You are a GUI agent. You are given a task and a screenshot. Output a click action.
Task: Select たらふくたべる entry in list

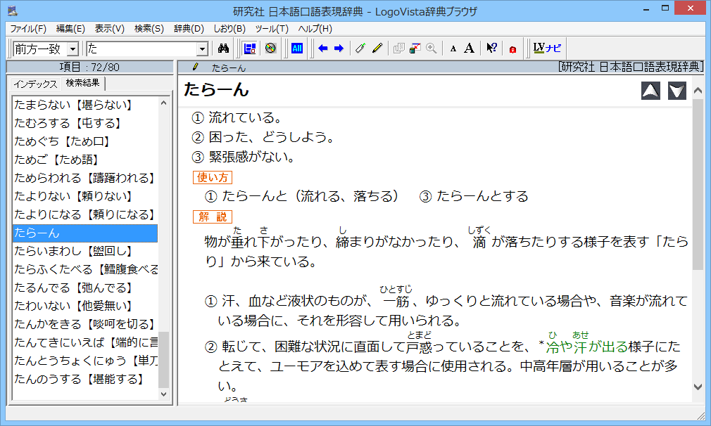point(85,269)
